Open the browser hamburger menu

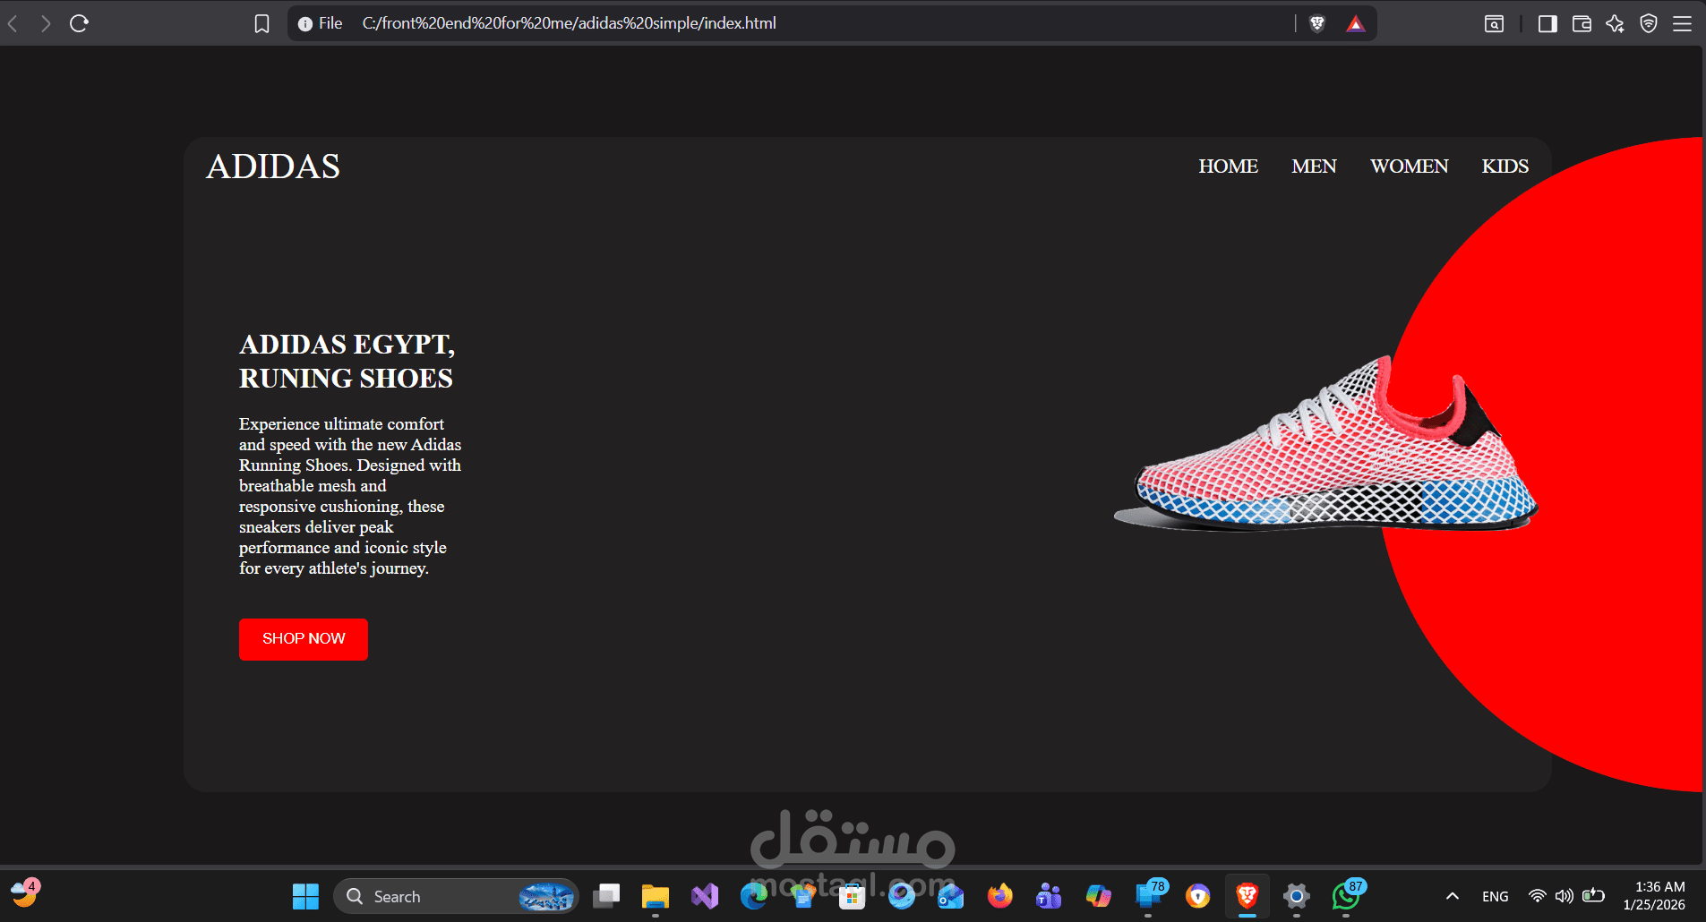[x=1683, y=23]
